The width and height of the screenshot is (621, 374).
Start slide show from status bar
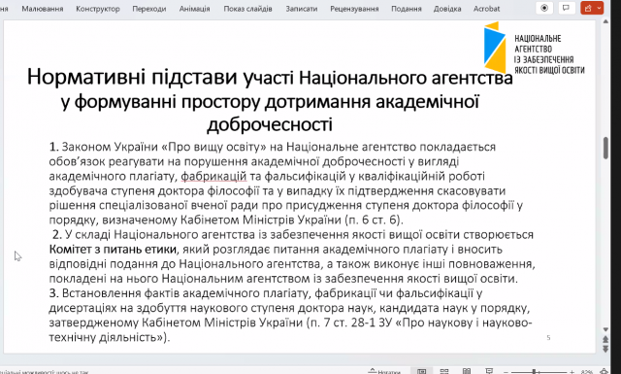point(489,371)
